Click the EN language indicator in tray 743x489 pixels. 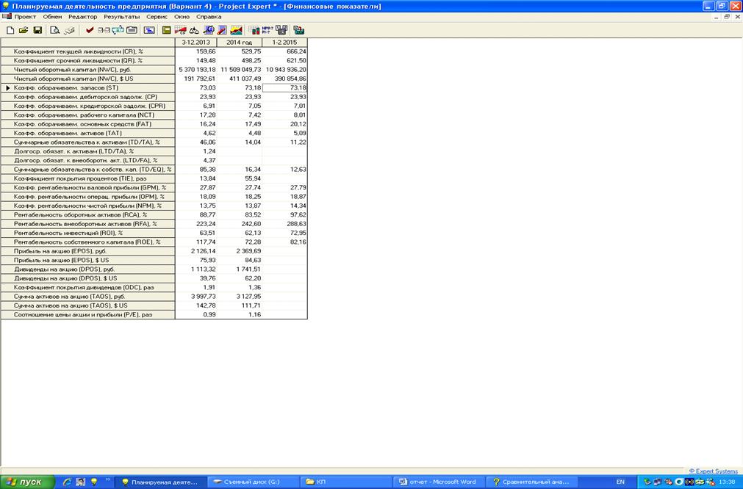coord(620,482)
